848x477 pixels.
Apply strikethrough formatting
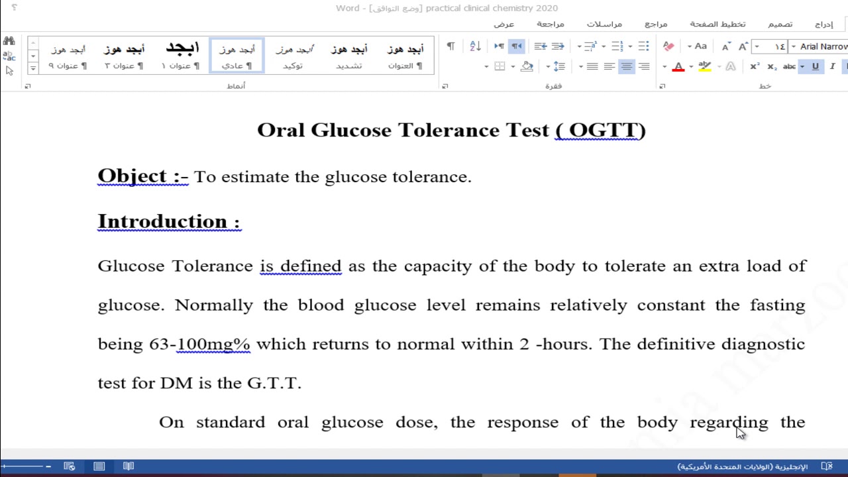(x=789, y=66)
